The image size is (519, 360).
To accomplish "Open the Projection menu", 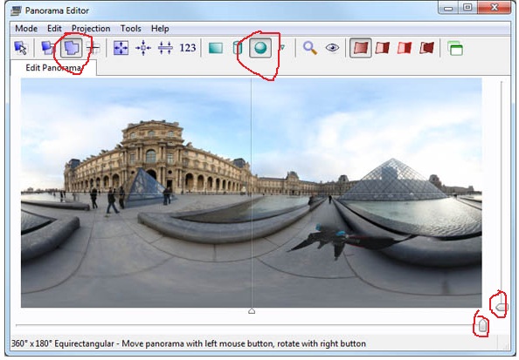I will [x=91, y=29].
